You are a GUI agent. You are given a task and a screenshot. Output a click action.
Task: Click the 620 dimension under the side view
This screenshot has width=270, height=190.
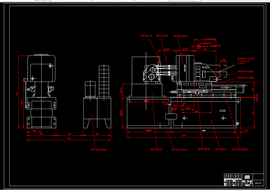41,134
